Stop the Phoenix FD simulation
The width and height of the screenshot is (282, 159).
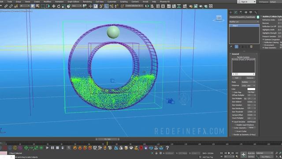coord(57,148)
